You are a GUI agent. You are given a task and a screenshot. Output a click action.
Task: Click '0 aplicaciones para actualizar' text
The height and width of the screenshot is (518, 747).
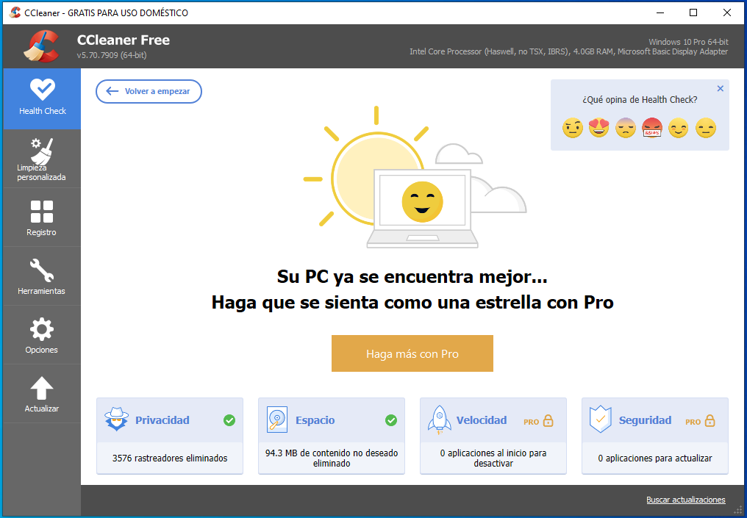tap(655, 458)
